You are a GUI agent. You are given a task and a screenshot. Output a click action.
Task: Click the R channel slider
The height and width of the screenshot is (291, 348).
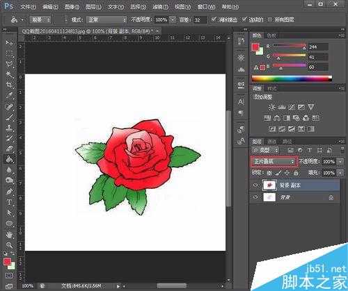pos(290,46)
